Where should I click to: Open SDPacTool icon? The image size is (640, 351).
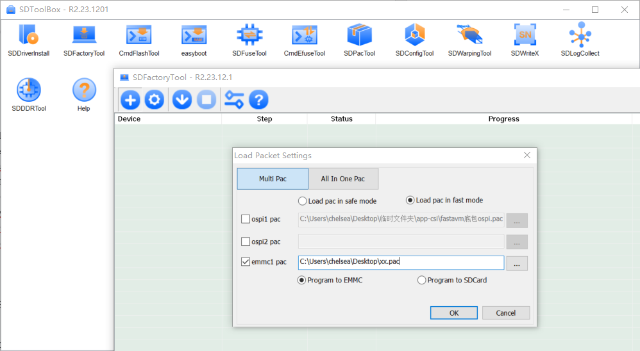359,36
